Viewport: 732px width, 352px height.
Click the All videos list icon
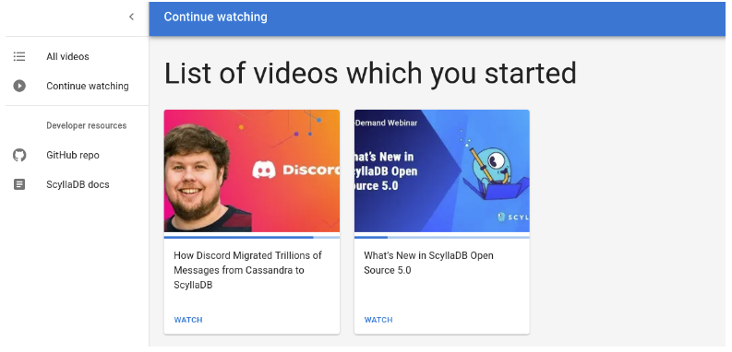pyautogui.click(x=19, y=56)
